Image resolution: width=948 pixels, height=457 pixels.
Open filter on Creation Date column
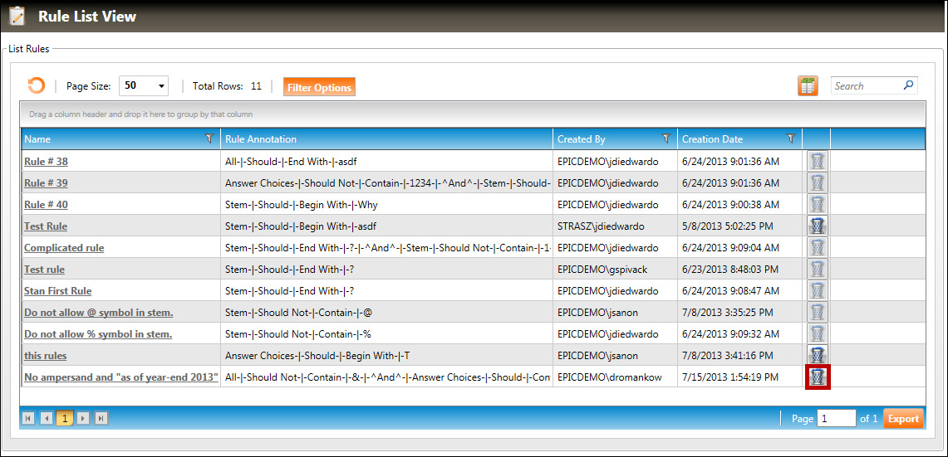point(790,139)
